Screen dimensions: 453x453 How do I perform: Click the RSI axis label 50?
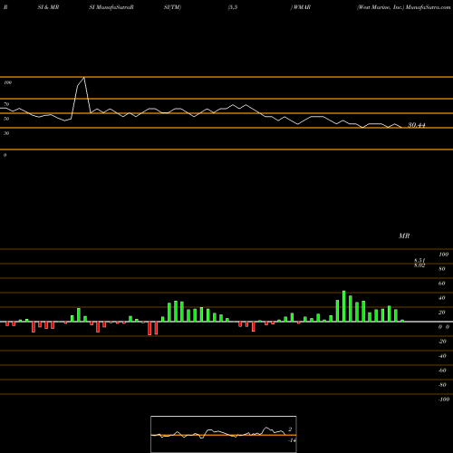[x=6, y=119]
